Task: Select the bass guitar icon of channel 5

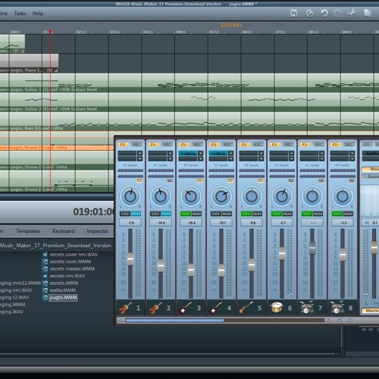Action: point(246,308)
